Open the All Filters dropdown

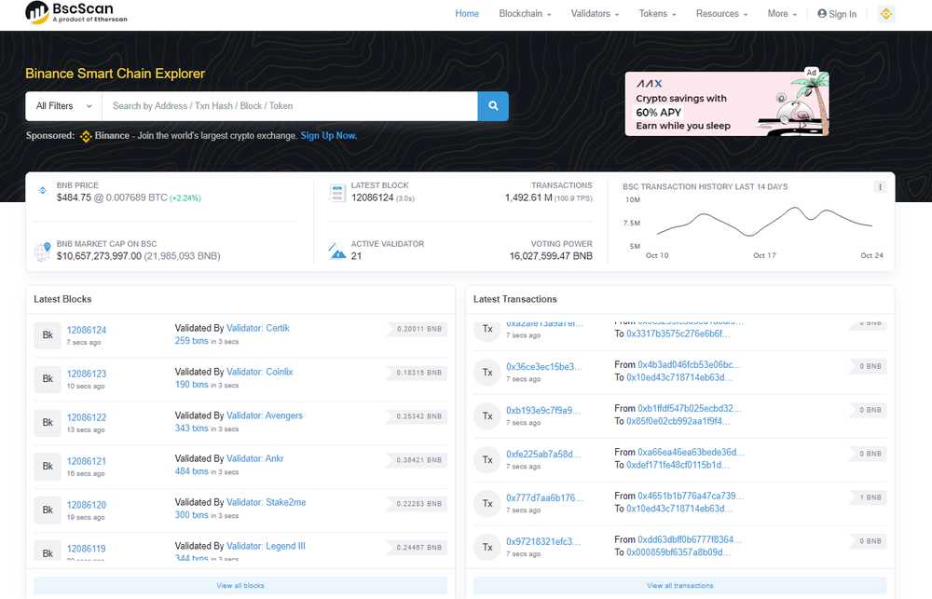[x=63, y=106]
